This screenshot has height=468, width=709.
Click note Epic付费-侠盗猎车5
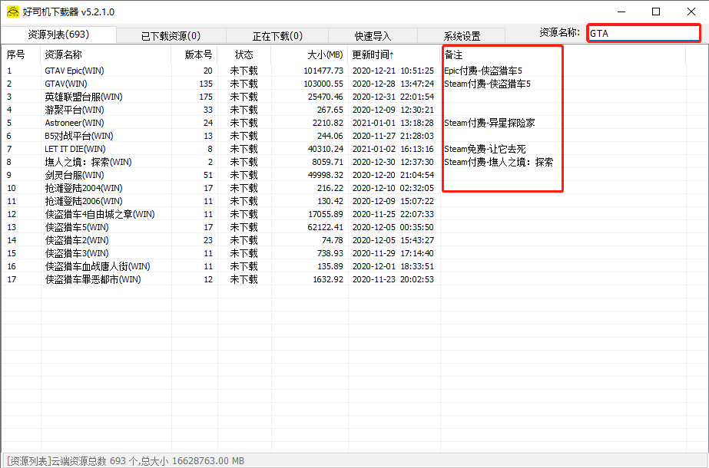pos(483,71)
